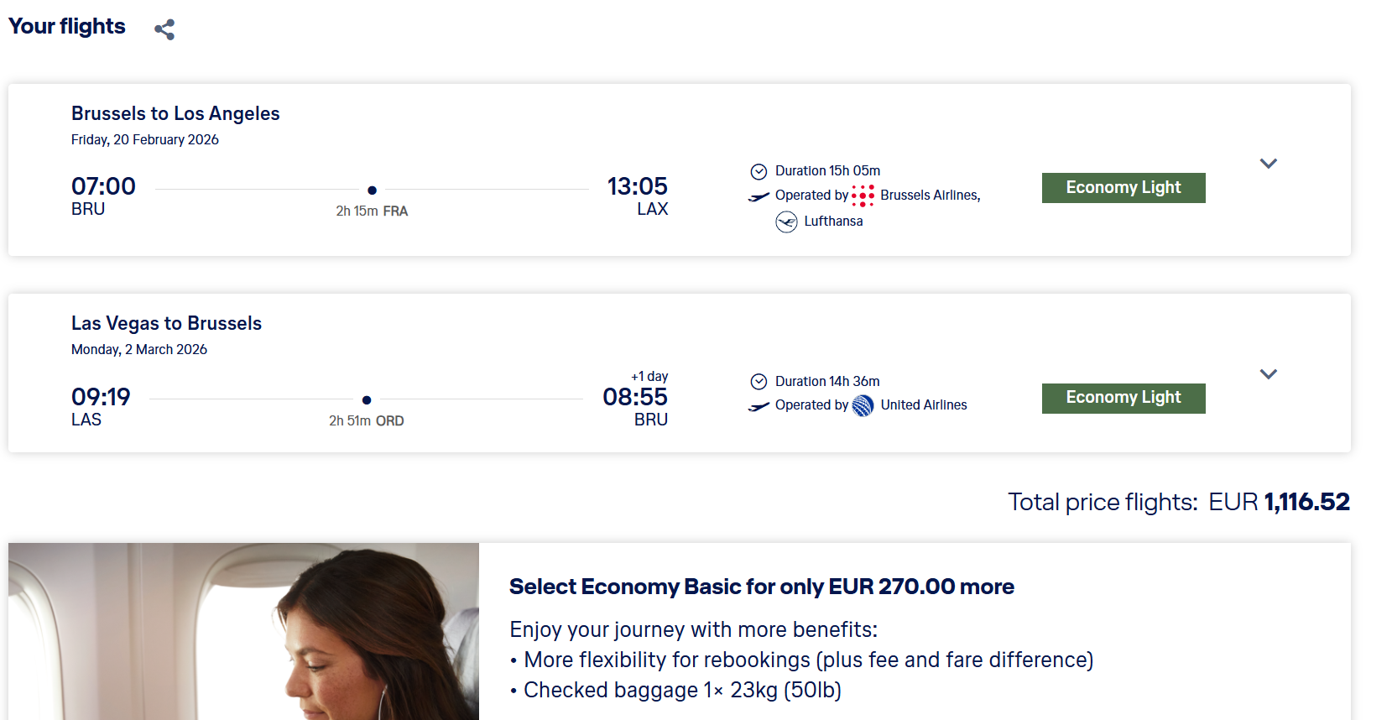Click the clock icon next to Duration 14h 36m
Image resolution: width=1392 pixels, height=720 pixels.
coord(759,382)
